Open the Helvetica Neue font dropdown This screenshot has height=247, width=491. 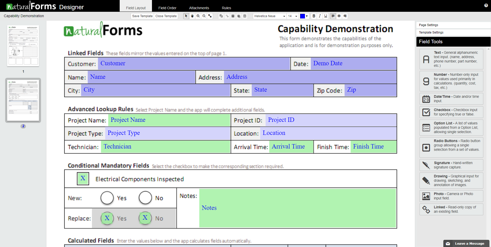click(x=270, y=16)
